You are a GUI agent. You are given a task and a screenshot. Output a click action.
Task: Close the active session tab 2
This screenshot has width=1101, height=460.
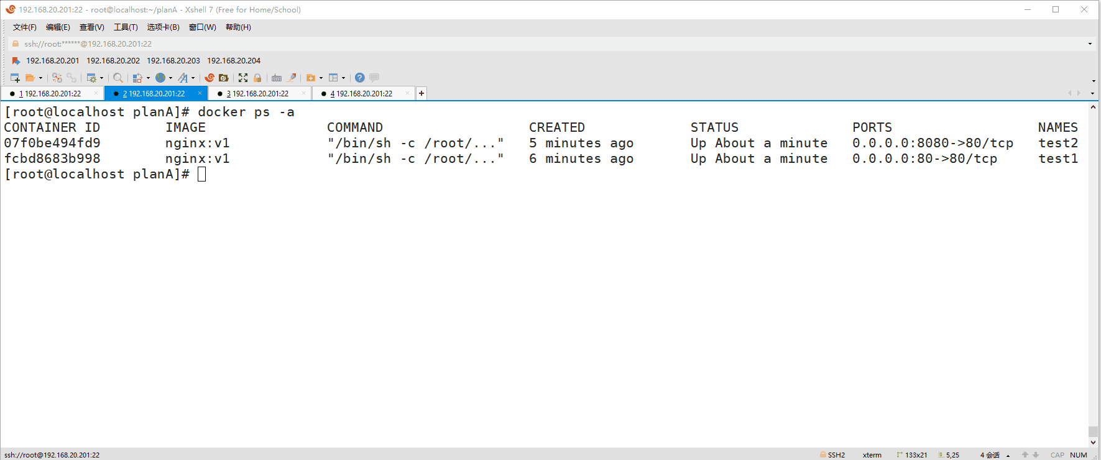200,93
